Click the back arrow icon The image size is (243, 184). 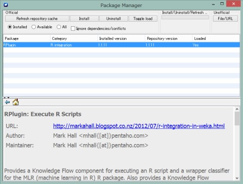(7, 102)
